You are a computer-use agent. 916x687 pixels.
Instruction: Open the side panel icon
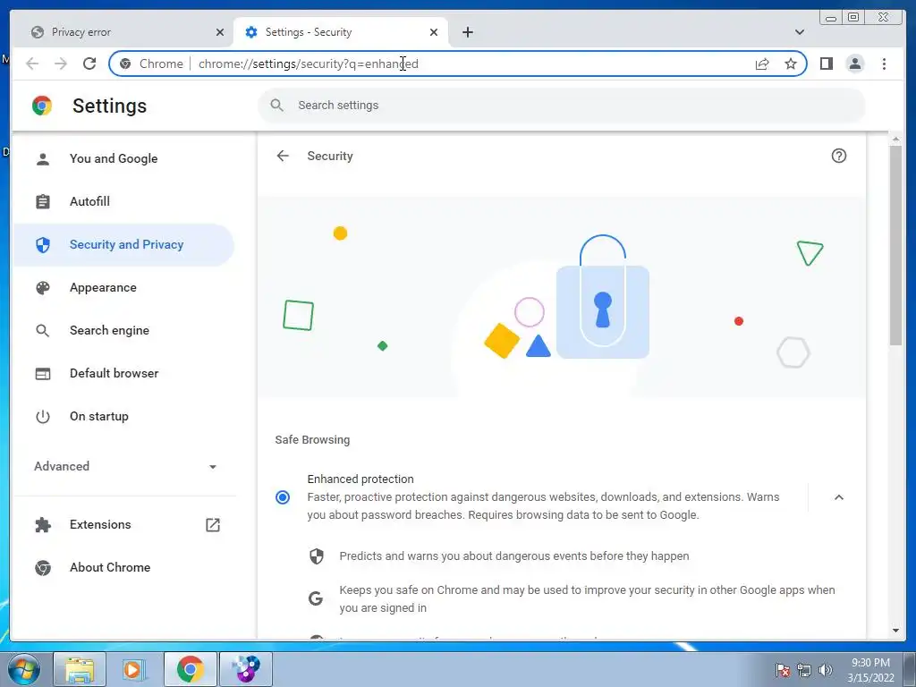tap(826, 64)
